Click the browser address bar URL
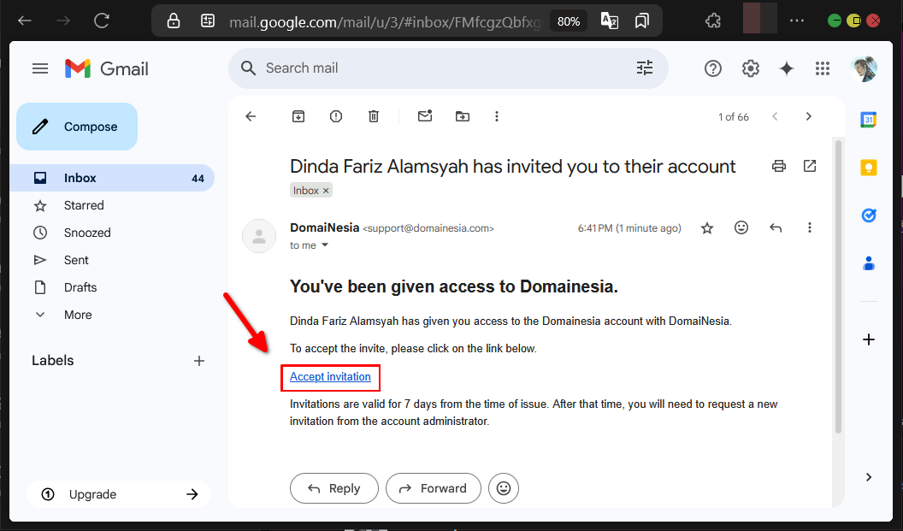This screenshot has height=531, width=903. click(385, 22)
